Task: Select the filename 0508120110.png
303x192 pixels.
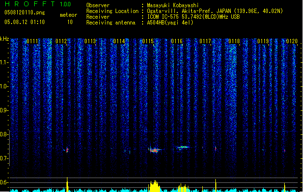Action: 25,13
